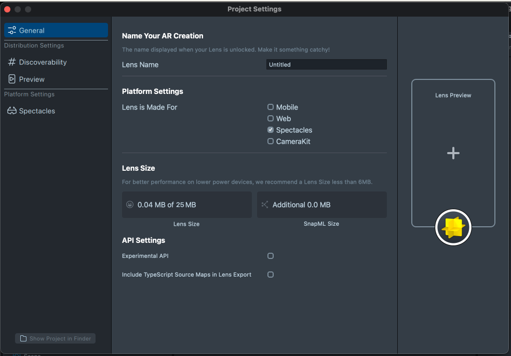The width and height of the screenshot is (511, 356).
Task: Click the General sliders icon in sidebar
Action: pos(12,31)
